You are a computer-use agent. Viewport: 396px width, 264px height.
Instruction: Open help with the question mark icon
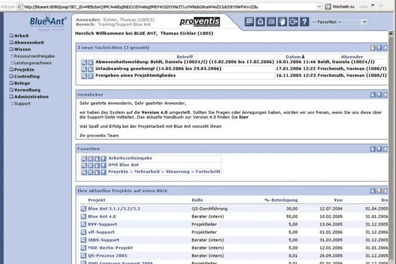pos(305,22)
